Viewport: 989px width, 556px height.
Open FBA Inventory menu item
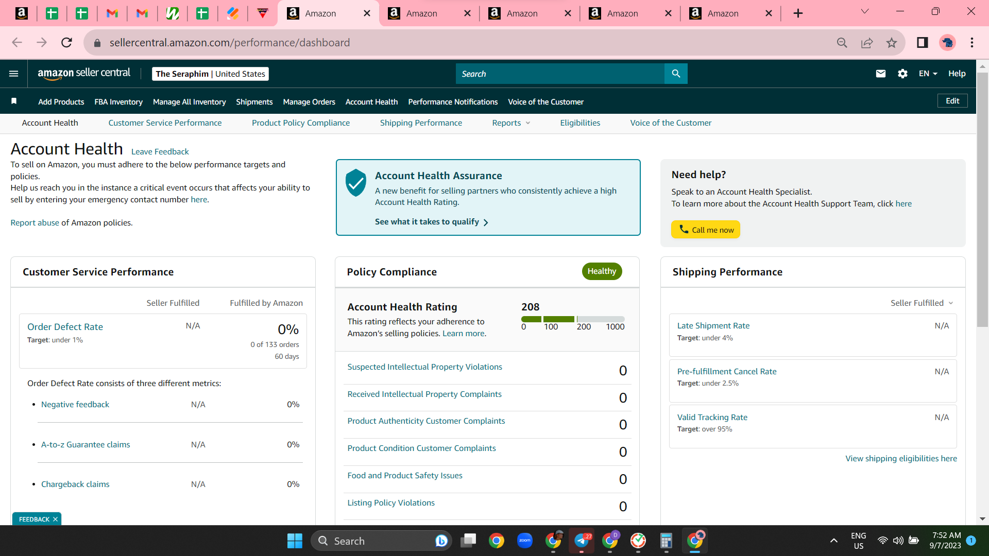(118, 102)
